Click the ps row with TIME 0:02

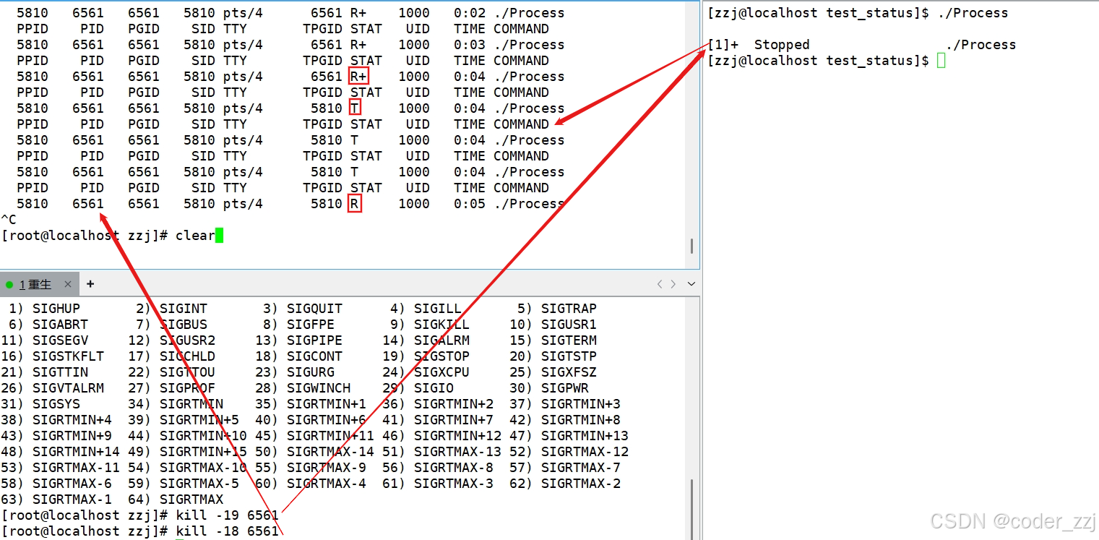(x=290, y=13)
